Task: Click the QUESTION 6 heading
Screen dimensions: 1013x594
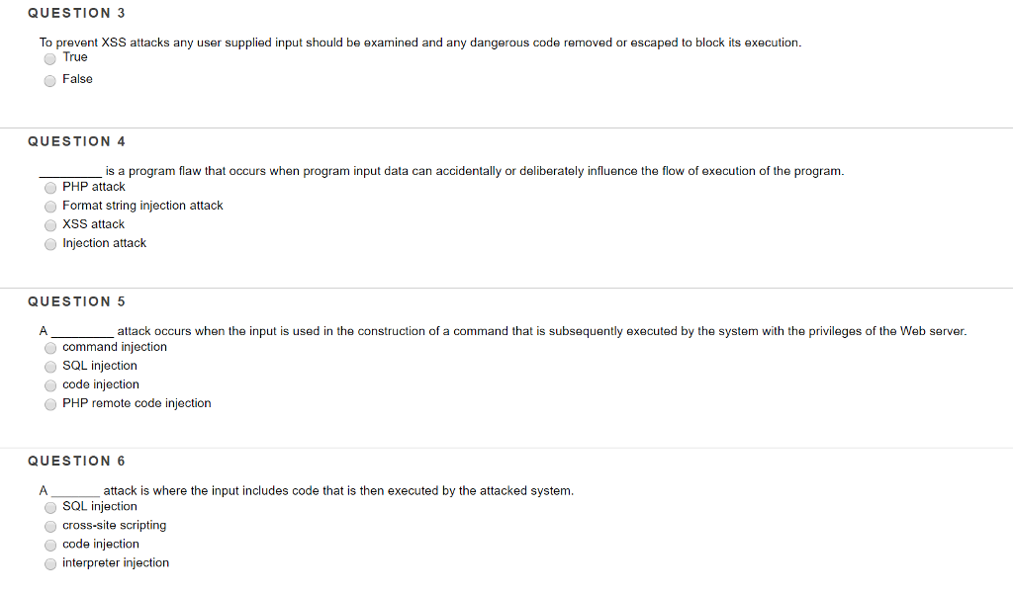Action: pyautogui.click(x=76, y=461)
